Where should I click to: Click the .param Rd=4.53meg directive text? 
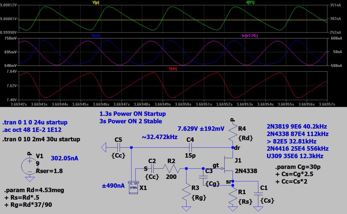point(34,191)
